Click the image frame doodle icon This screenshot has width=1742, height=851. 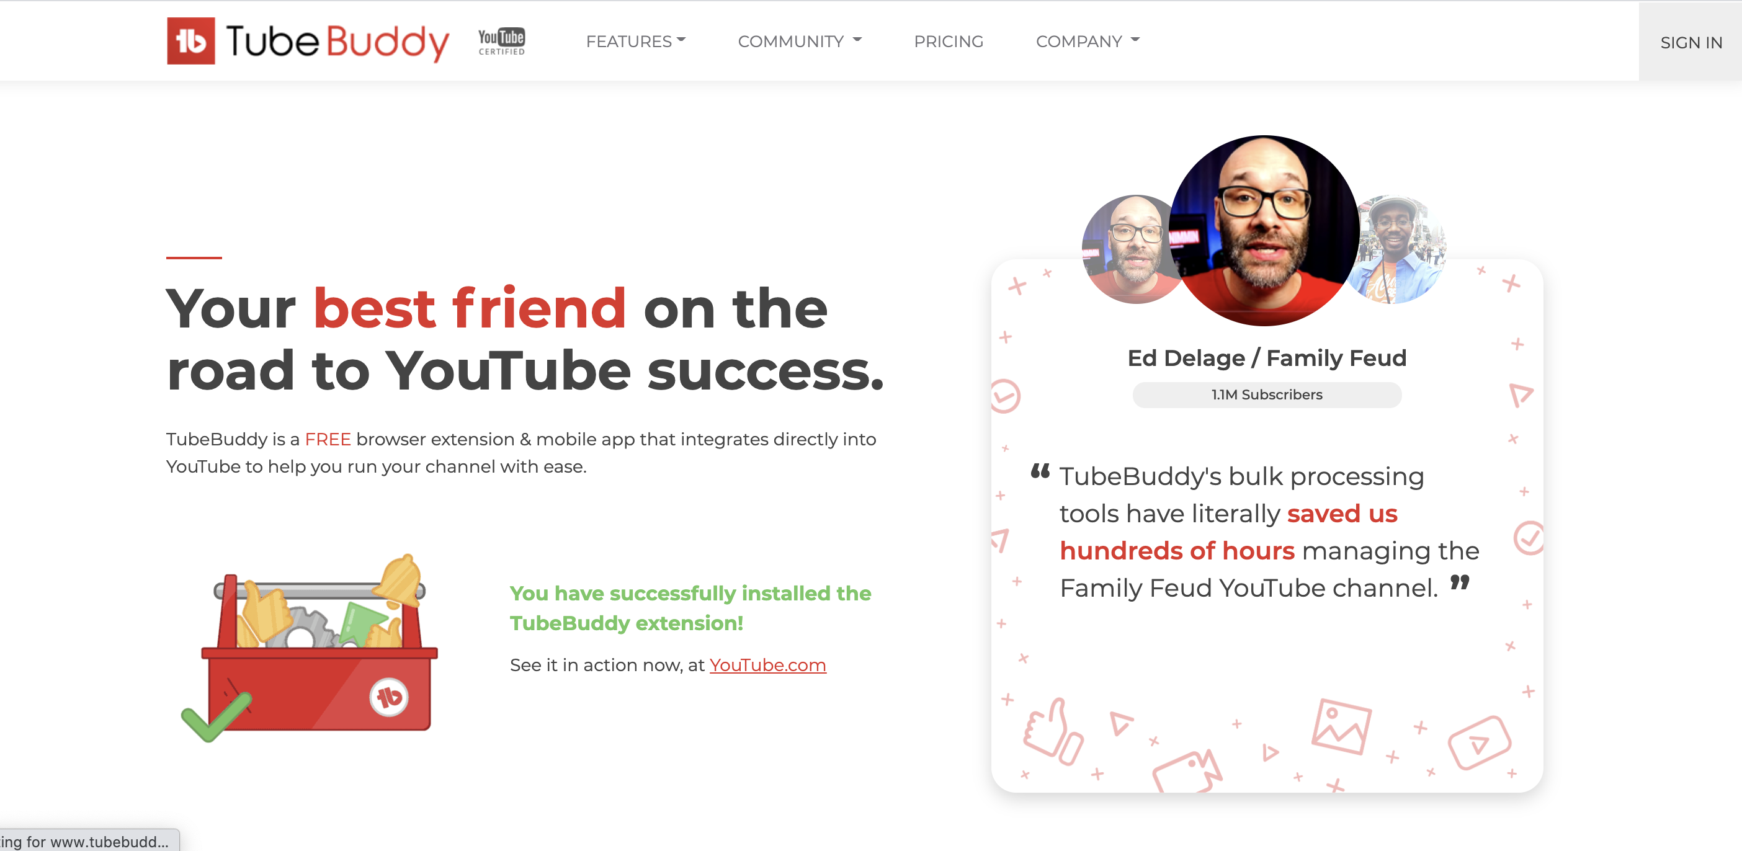point(1341,726)
